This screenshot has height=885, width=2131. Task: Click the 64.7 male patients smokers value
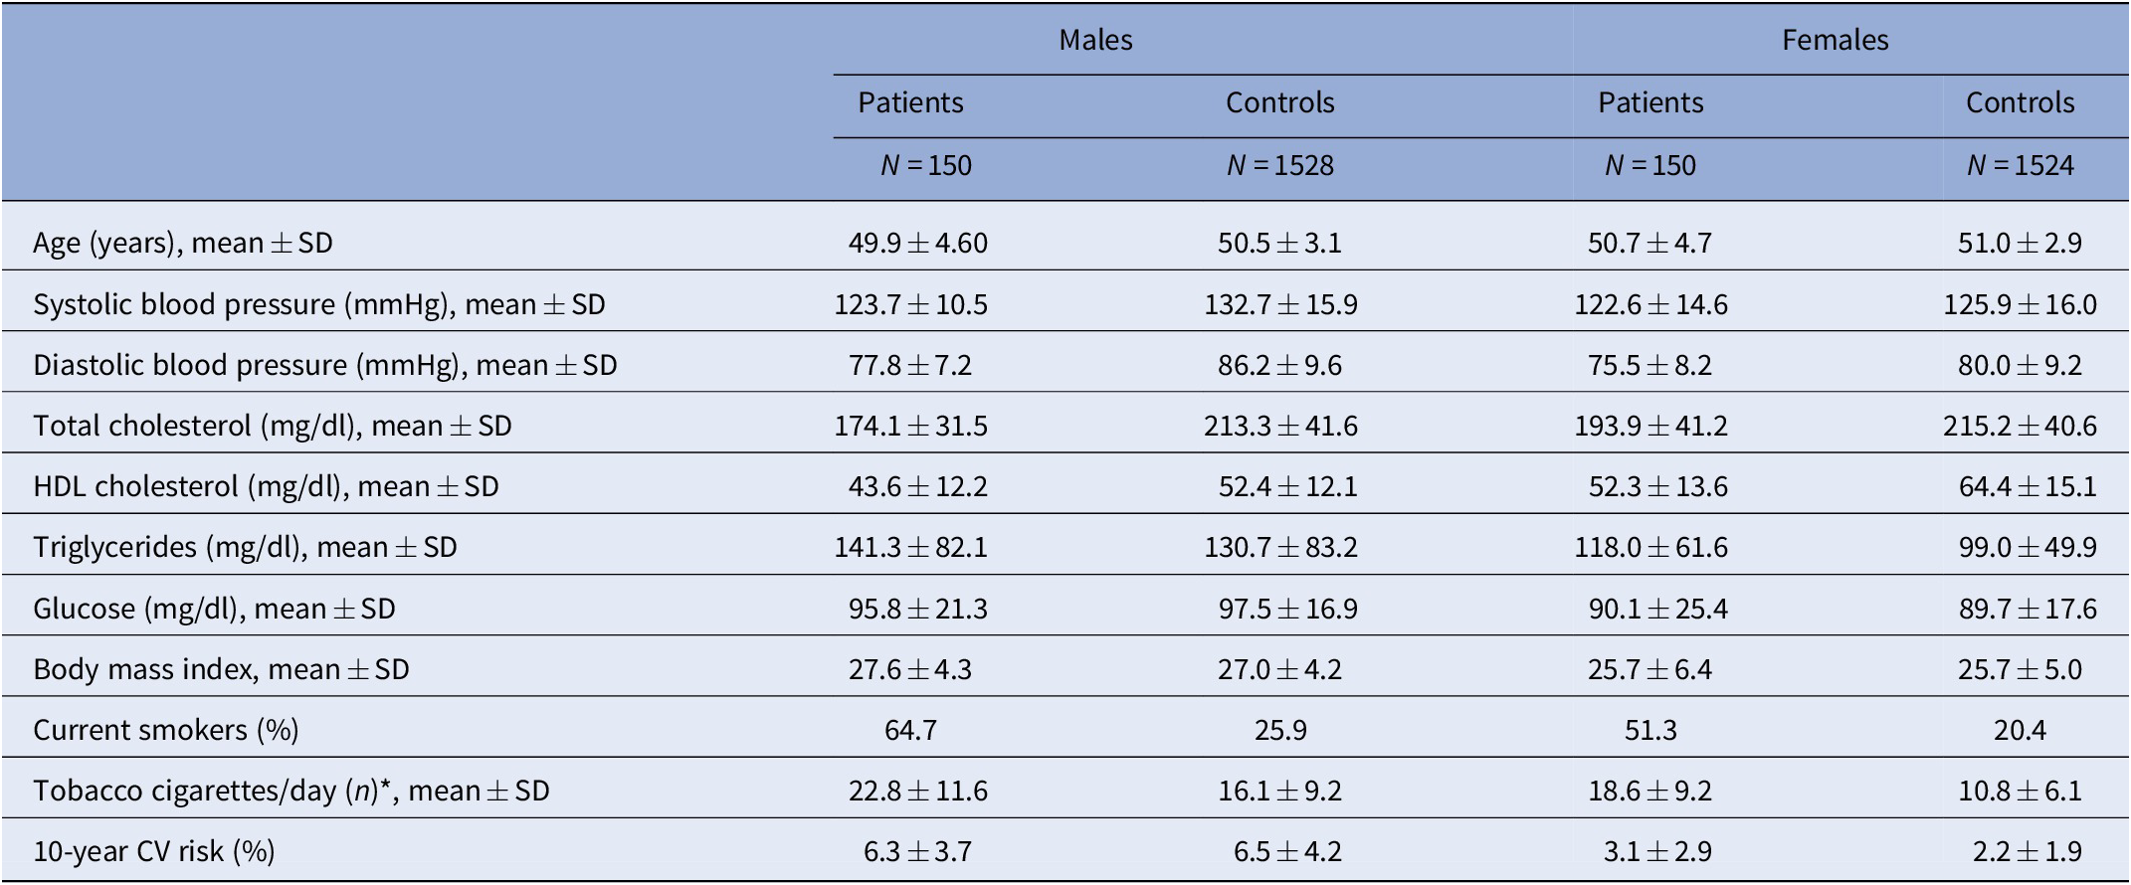click(910, 730)
